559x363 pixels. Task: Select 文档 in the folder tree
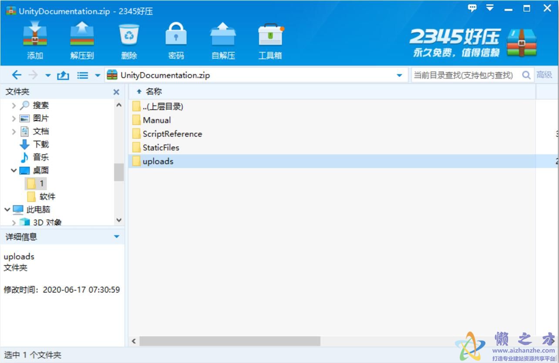(41, 131)
